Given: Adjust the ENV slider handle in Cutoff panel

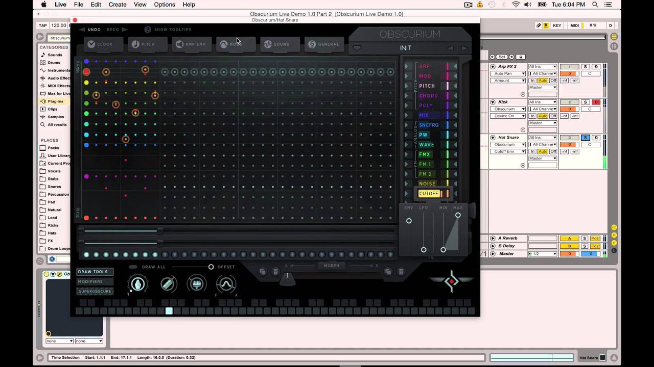Looking at the screenshot, I should coord(409,221).
